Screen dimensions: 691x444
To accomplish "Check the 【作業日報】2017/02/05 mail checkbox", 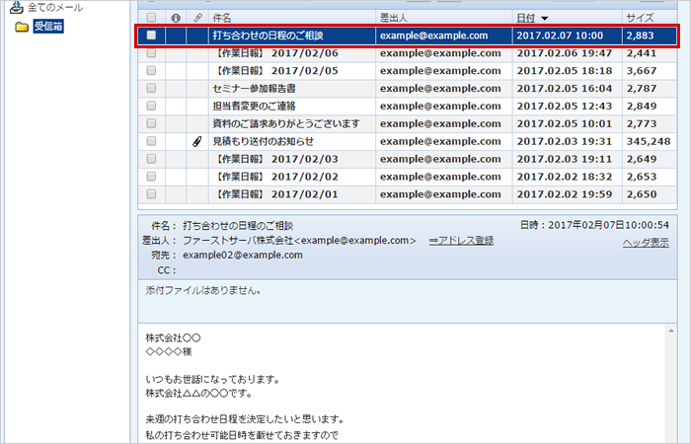I will point(151,70).
